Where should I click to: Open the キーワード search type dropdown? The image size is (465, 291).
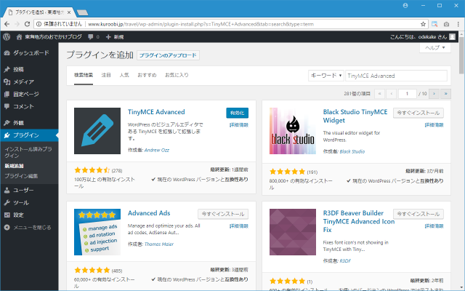[x=325, y=76]
